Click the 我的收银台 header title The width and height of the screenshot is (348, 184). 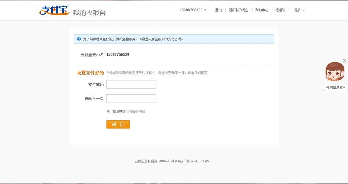click(90, 13)
